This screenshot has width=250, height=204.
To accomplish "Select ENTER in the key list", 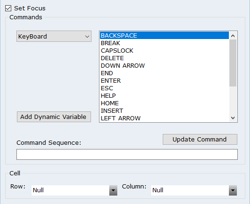I will coord(164,80).
